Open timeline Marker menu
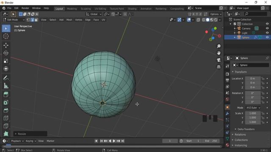The width and height of the screenshot is (271, 152). pyautogui.click(x=50, y=141)
